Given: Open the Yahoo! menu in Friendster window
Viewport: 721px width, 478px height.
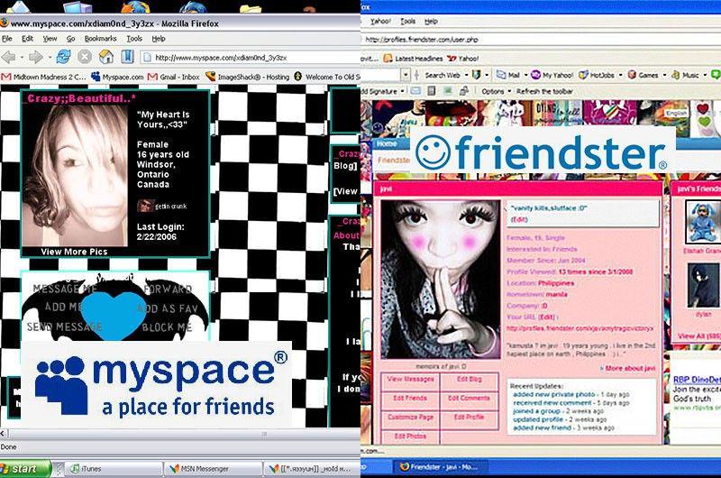Looking at the screenshot, I should 380,21.
